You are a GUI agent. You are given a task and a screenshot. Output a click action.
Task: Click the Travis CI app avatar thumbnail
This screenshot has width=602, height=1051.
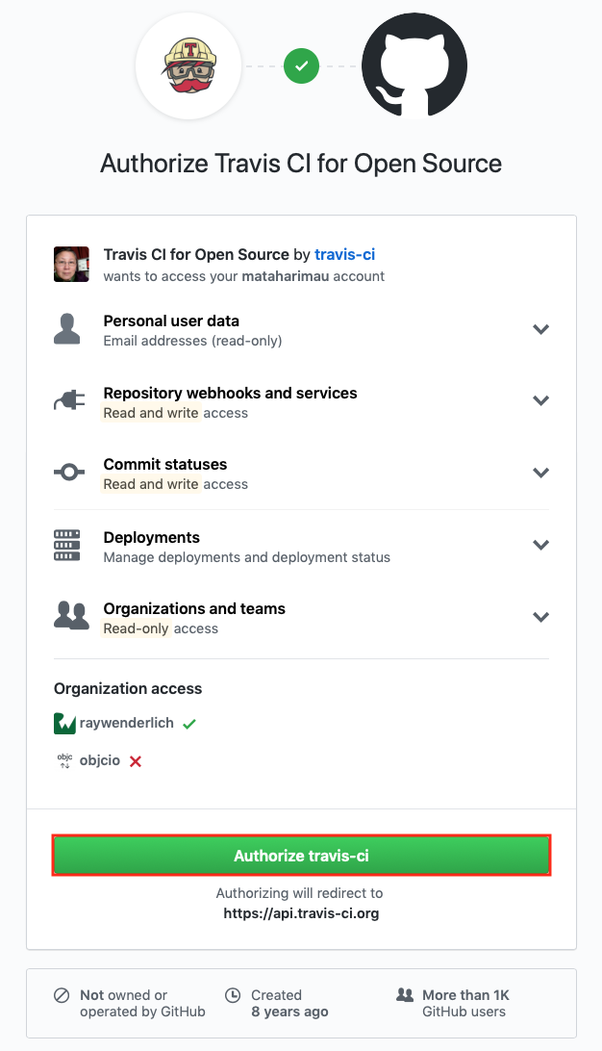tap(71, 265)
